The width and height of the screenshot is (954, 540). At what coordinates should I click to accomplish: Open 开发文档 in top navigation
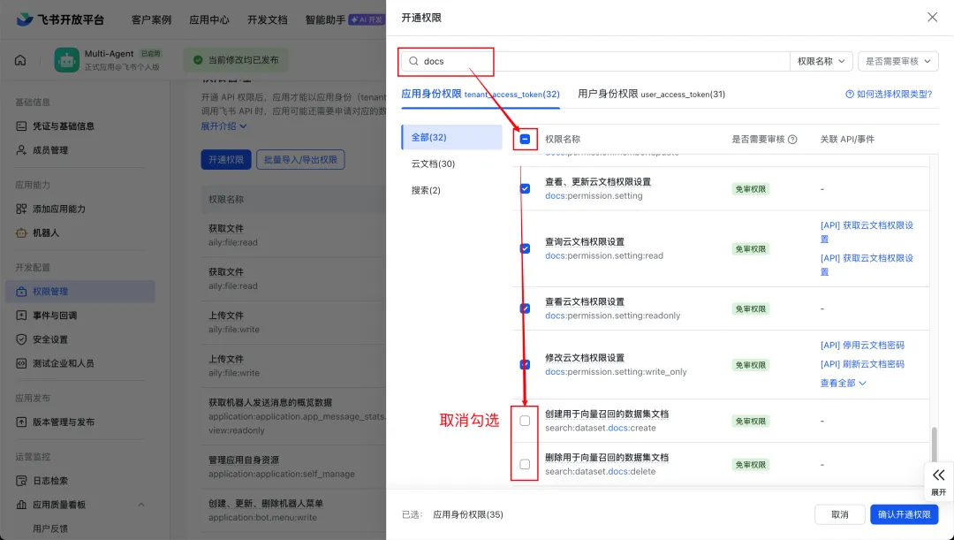[267, 20]
